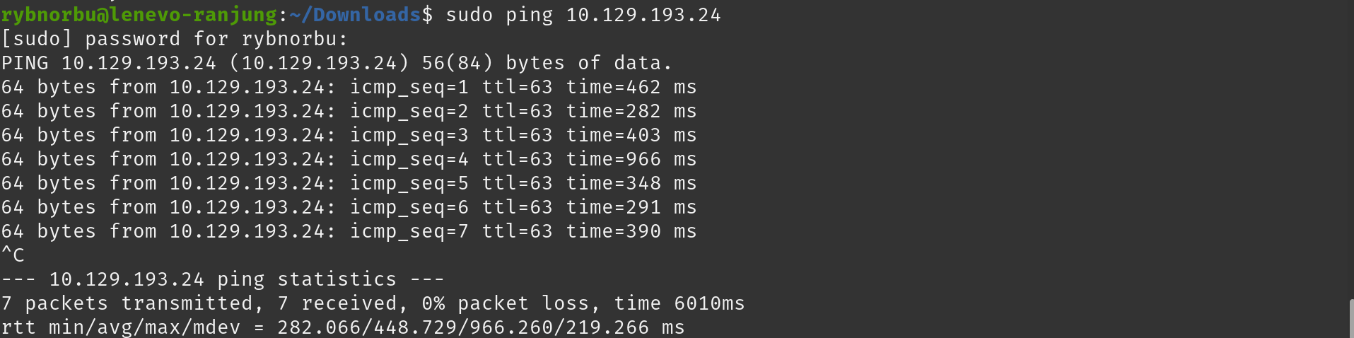Viewport: 1354px width, 338px height.
Task: Click the 'time=291 ms' value on seq 6
Action: point(631,207)
